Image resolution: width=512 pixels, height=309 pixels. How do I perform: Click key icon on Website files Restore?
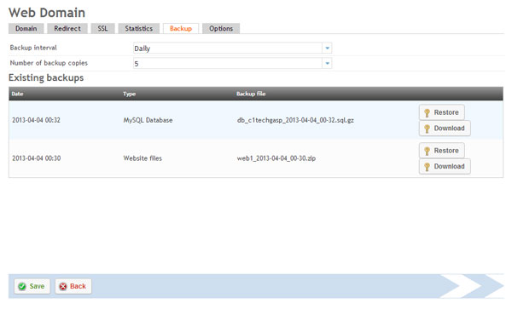tap(427, 151)
